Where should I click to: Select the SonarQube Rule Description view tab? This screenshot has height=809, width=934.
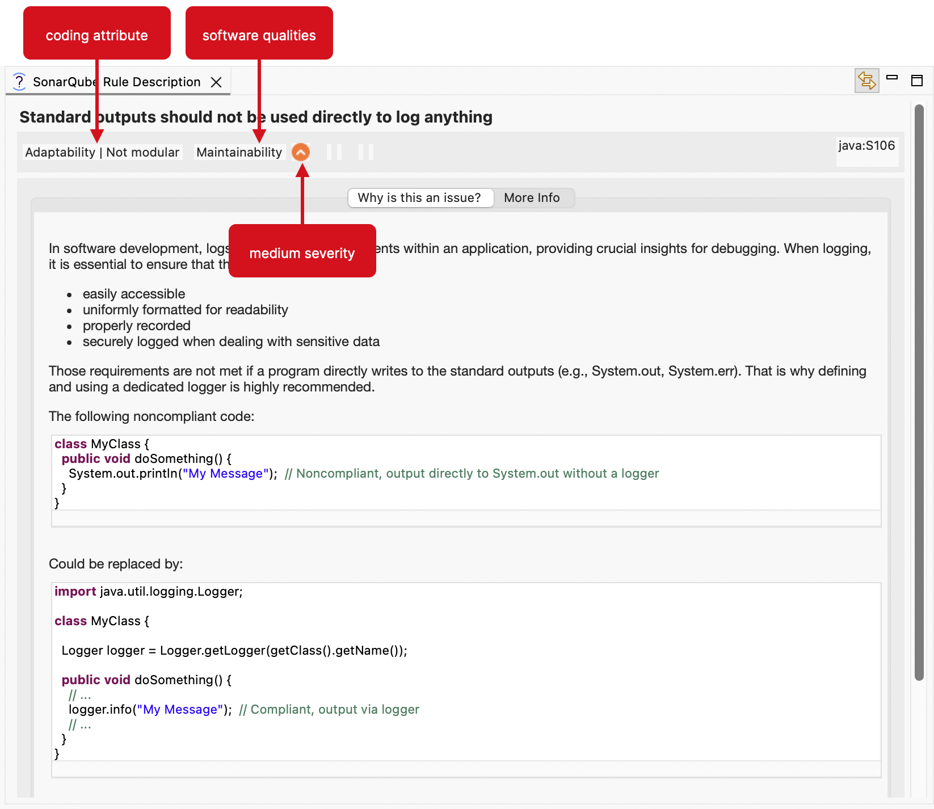pyautogui.click(x=116, y=82)
